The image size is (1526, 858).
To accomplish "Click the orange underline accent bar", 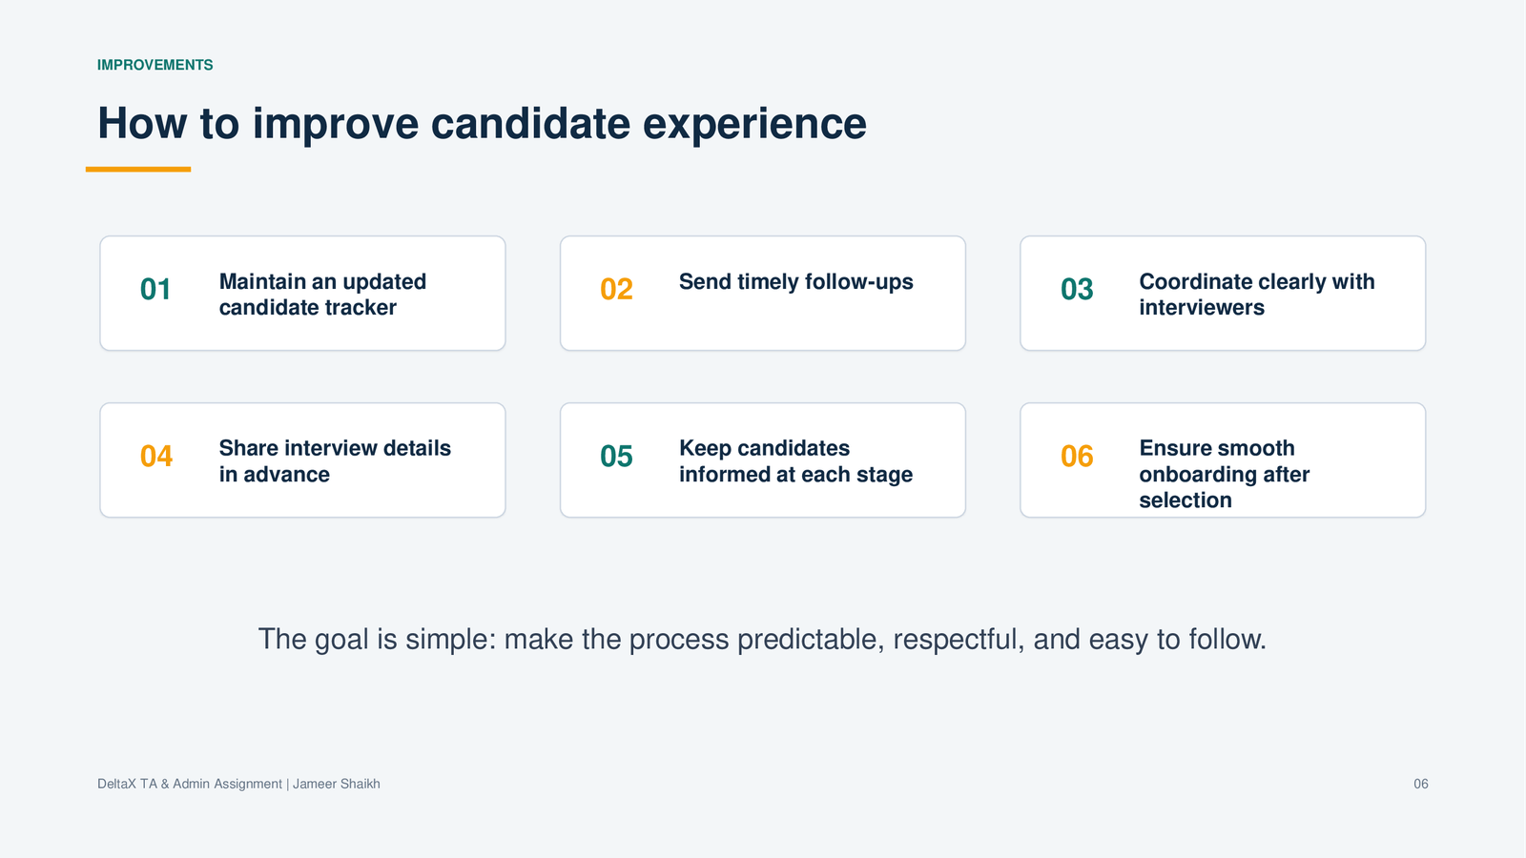I will click(138, 169).
